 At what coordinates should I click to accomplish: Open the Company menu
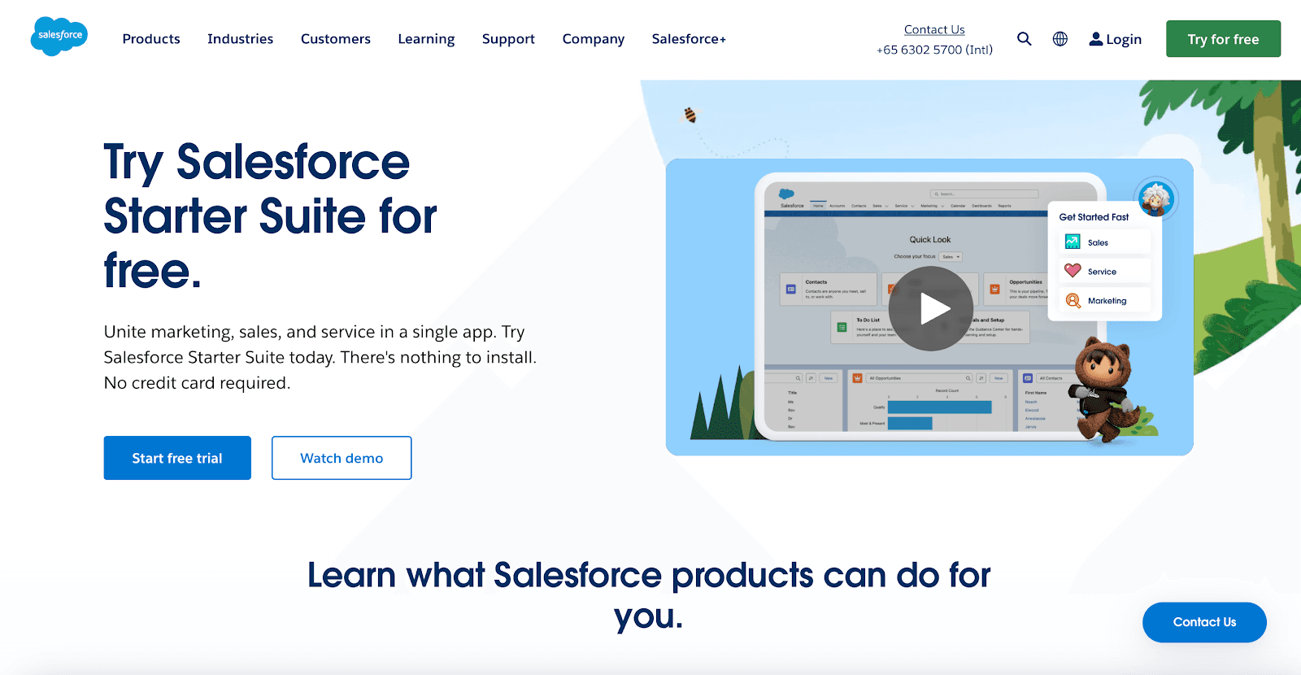(x=594, y=39)
